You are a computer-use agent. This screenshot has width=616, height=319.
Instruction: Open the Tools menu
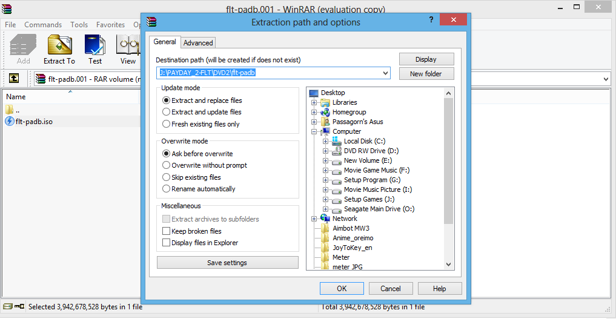[79, 25]
